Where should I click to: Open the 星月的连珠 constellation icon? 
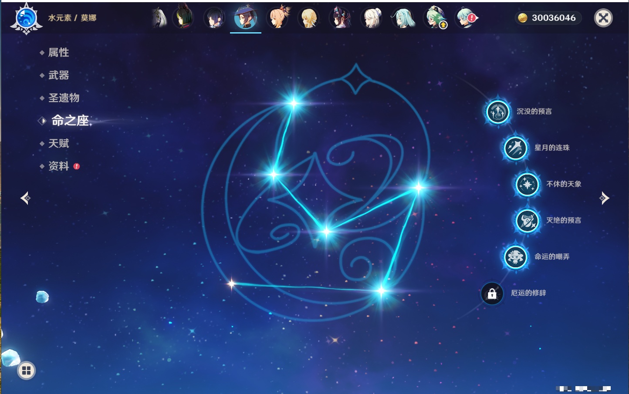point(515,148)
